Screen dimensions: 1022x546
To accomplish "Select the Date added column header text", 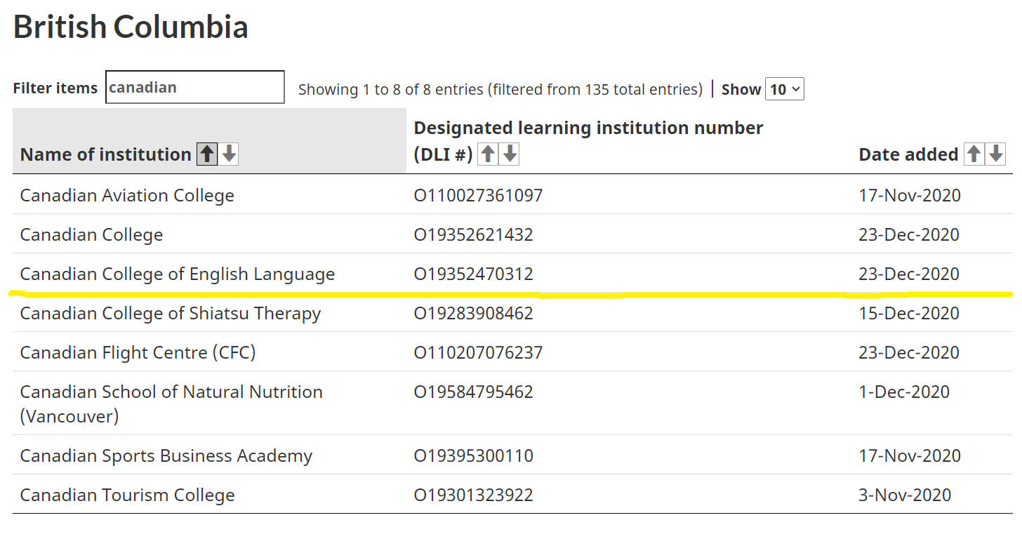I will tap(908, 154).
